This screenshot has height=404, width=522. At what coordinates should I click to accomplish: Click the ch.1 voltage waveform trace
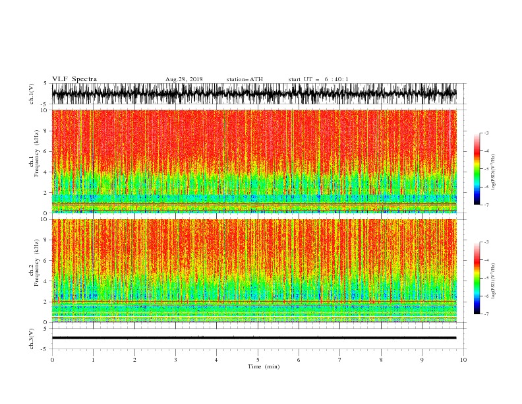254,94
